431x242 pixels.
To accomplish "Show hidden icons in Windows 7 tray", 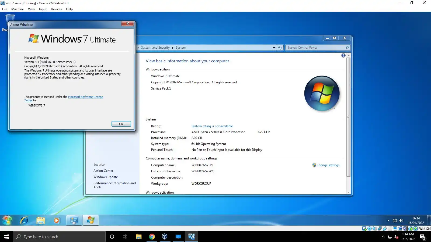I will click(388, 221).
